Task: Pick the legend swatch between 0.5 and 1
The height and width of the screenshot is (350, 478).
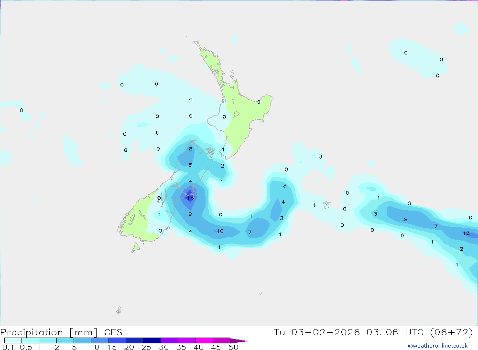Action: [x=30, y=340]
